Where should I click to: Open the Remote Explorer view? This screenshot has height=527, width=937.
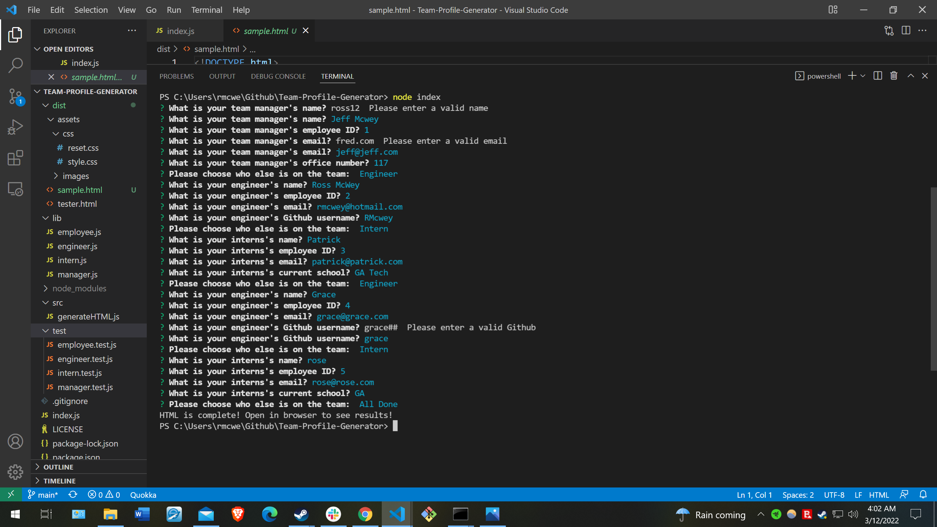(15, 189)
